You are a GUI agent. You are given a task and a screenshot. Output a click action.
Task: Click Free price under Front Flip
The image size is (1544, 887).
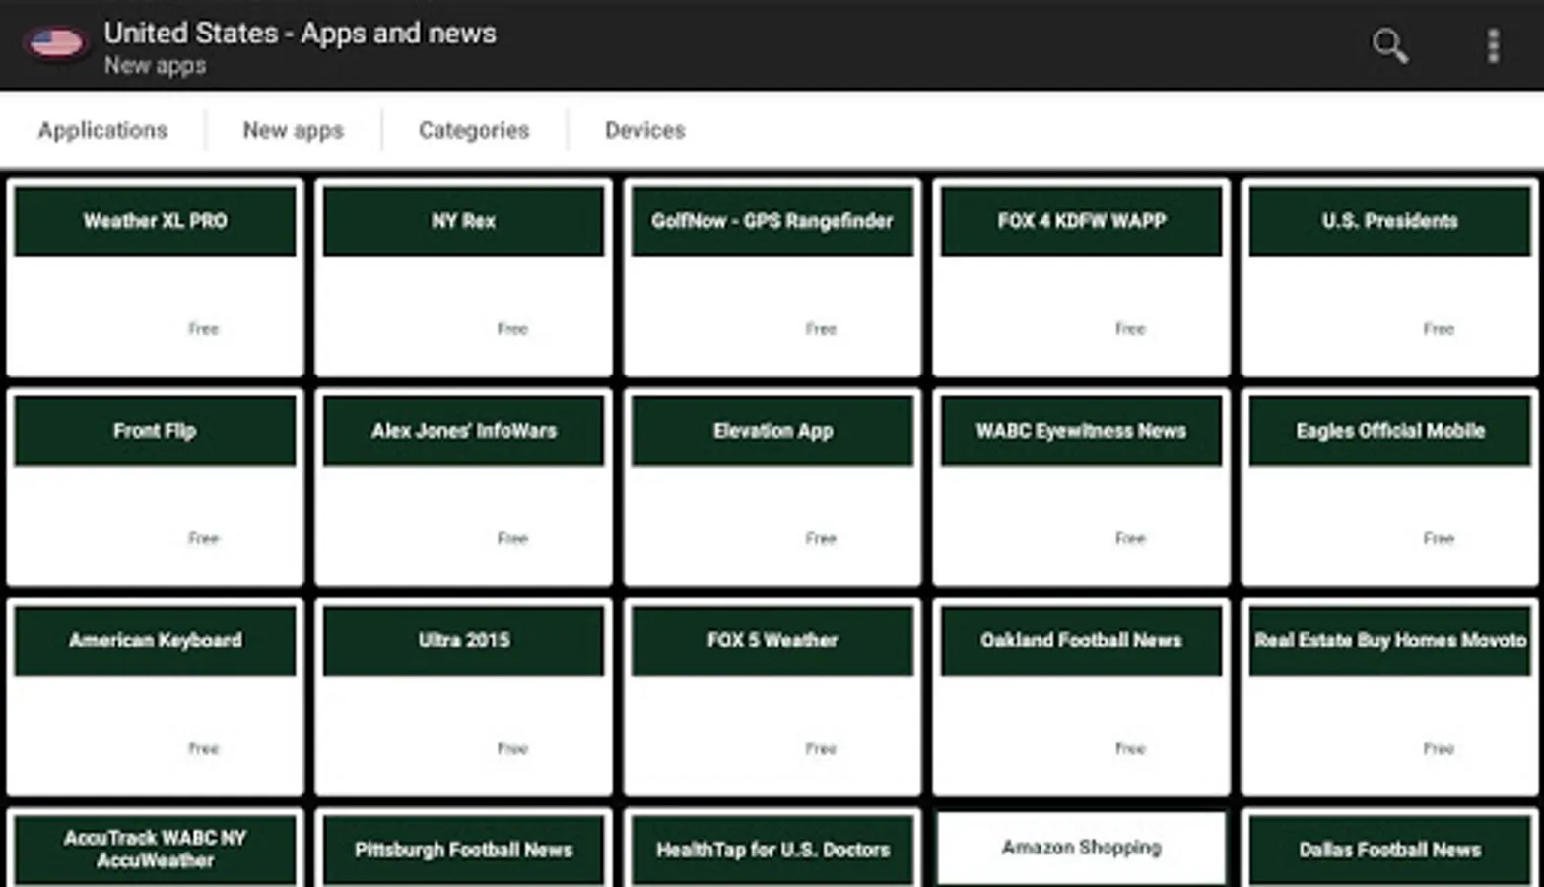click(x=203, y=539)
